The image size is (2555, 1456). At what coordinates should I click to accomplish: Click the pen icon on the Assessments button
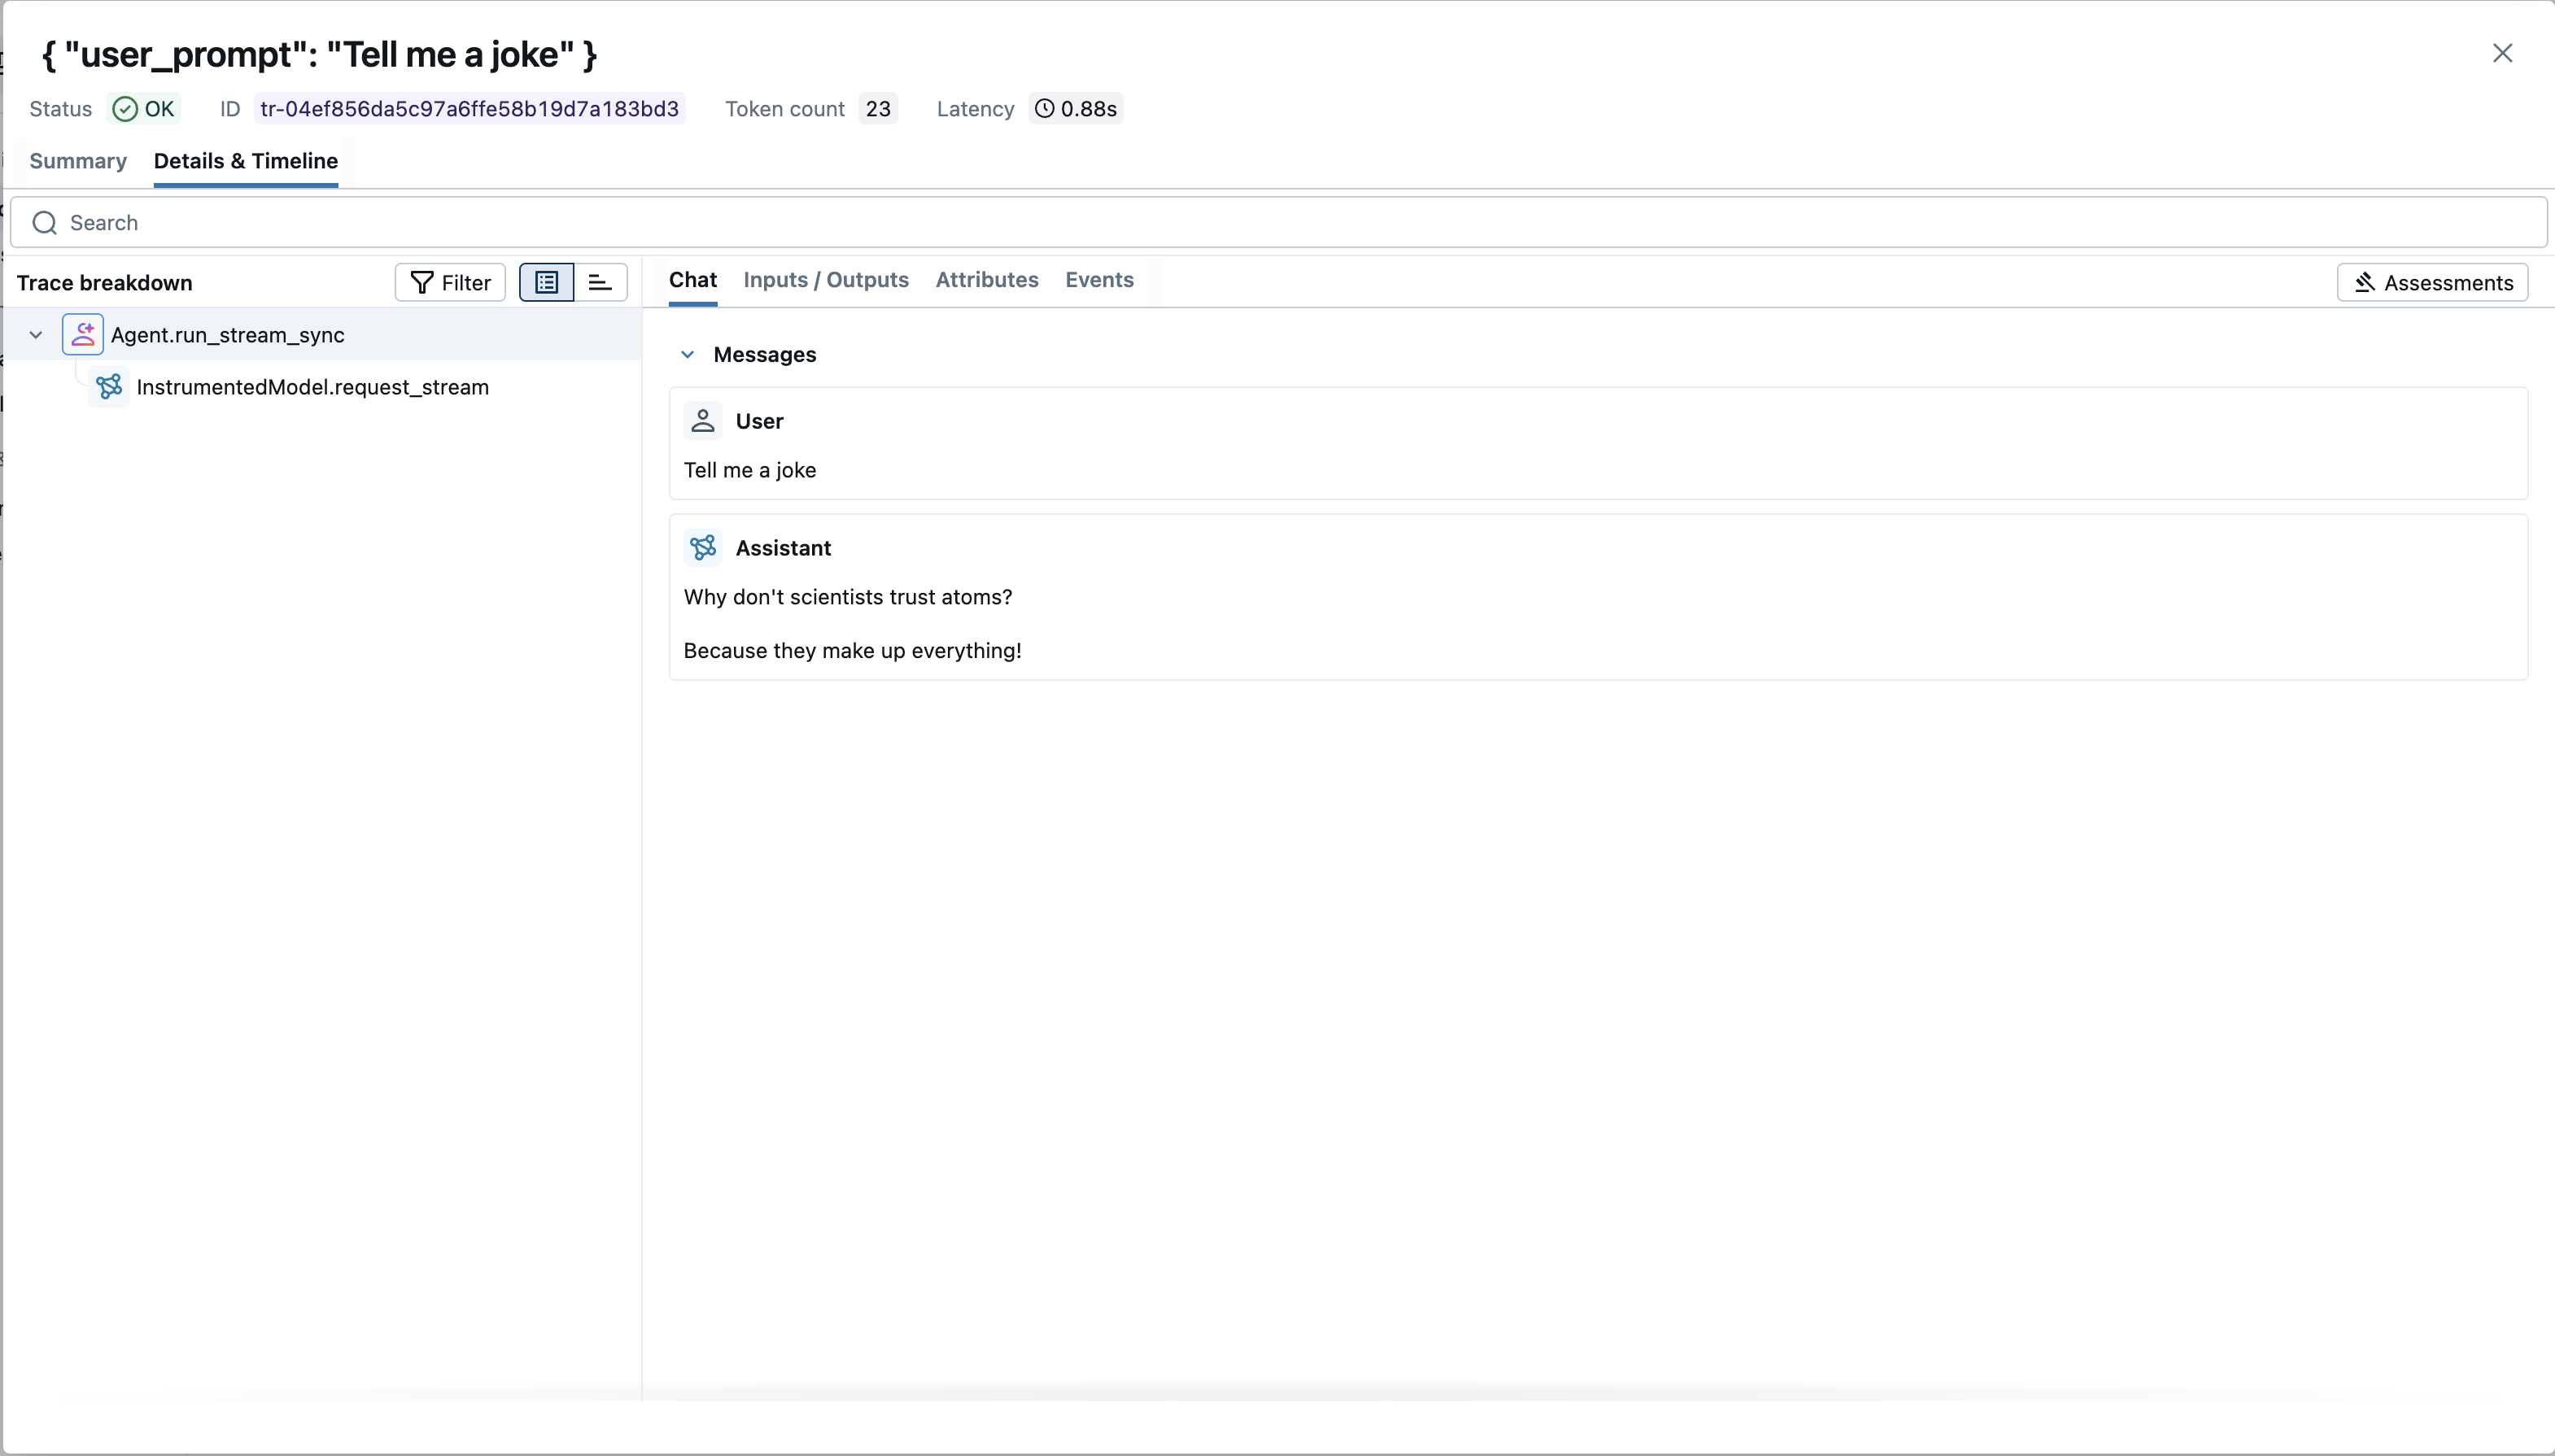(2364, 282)
